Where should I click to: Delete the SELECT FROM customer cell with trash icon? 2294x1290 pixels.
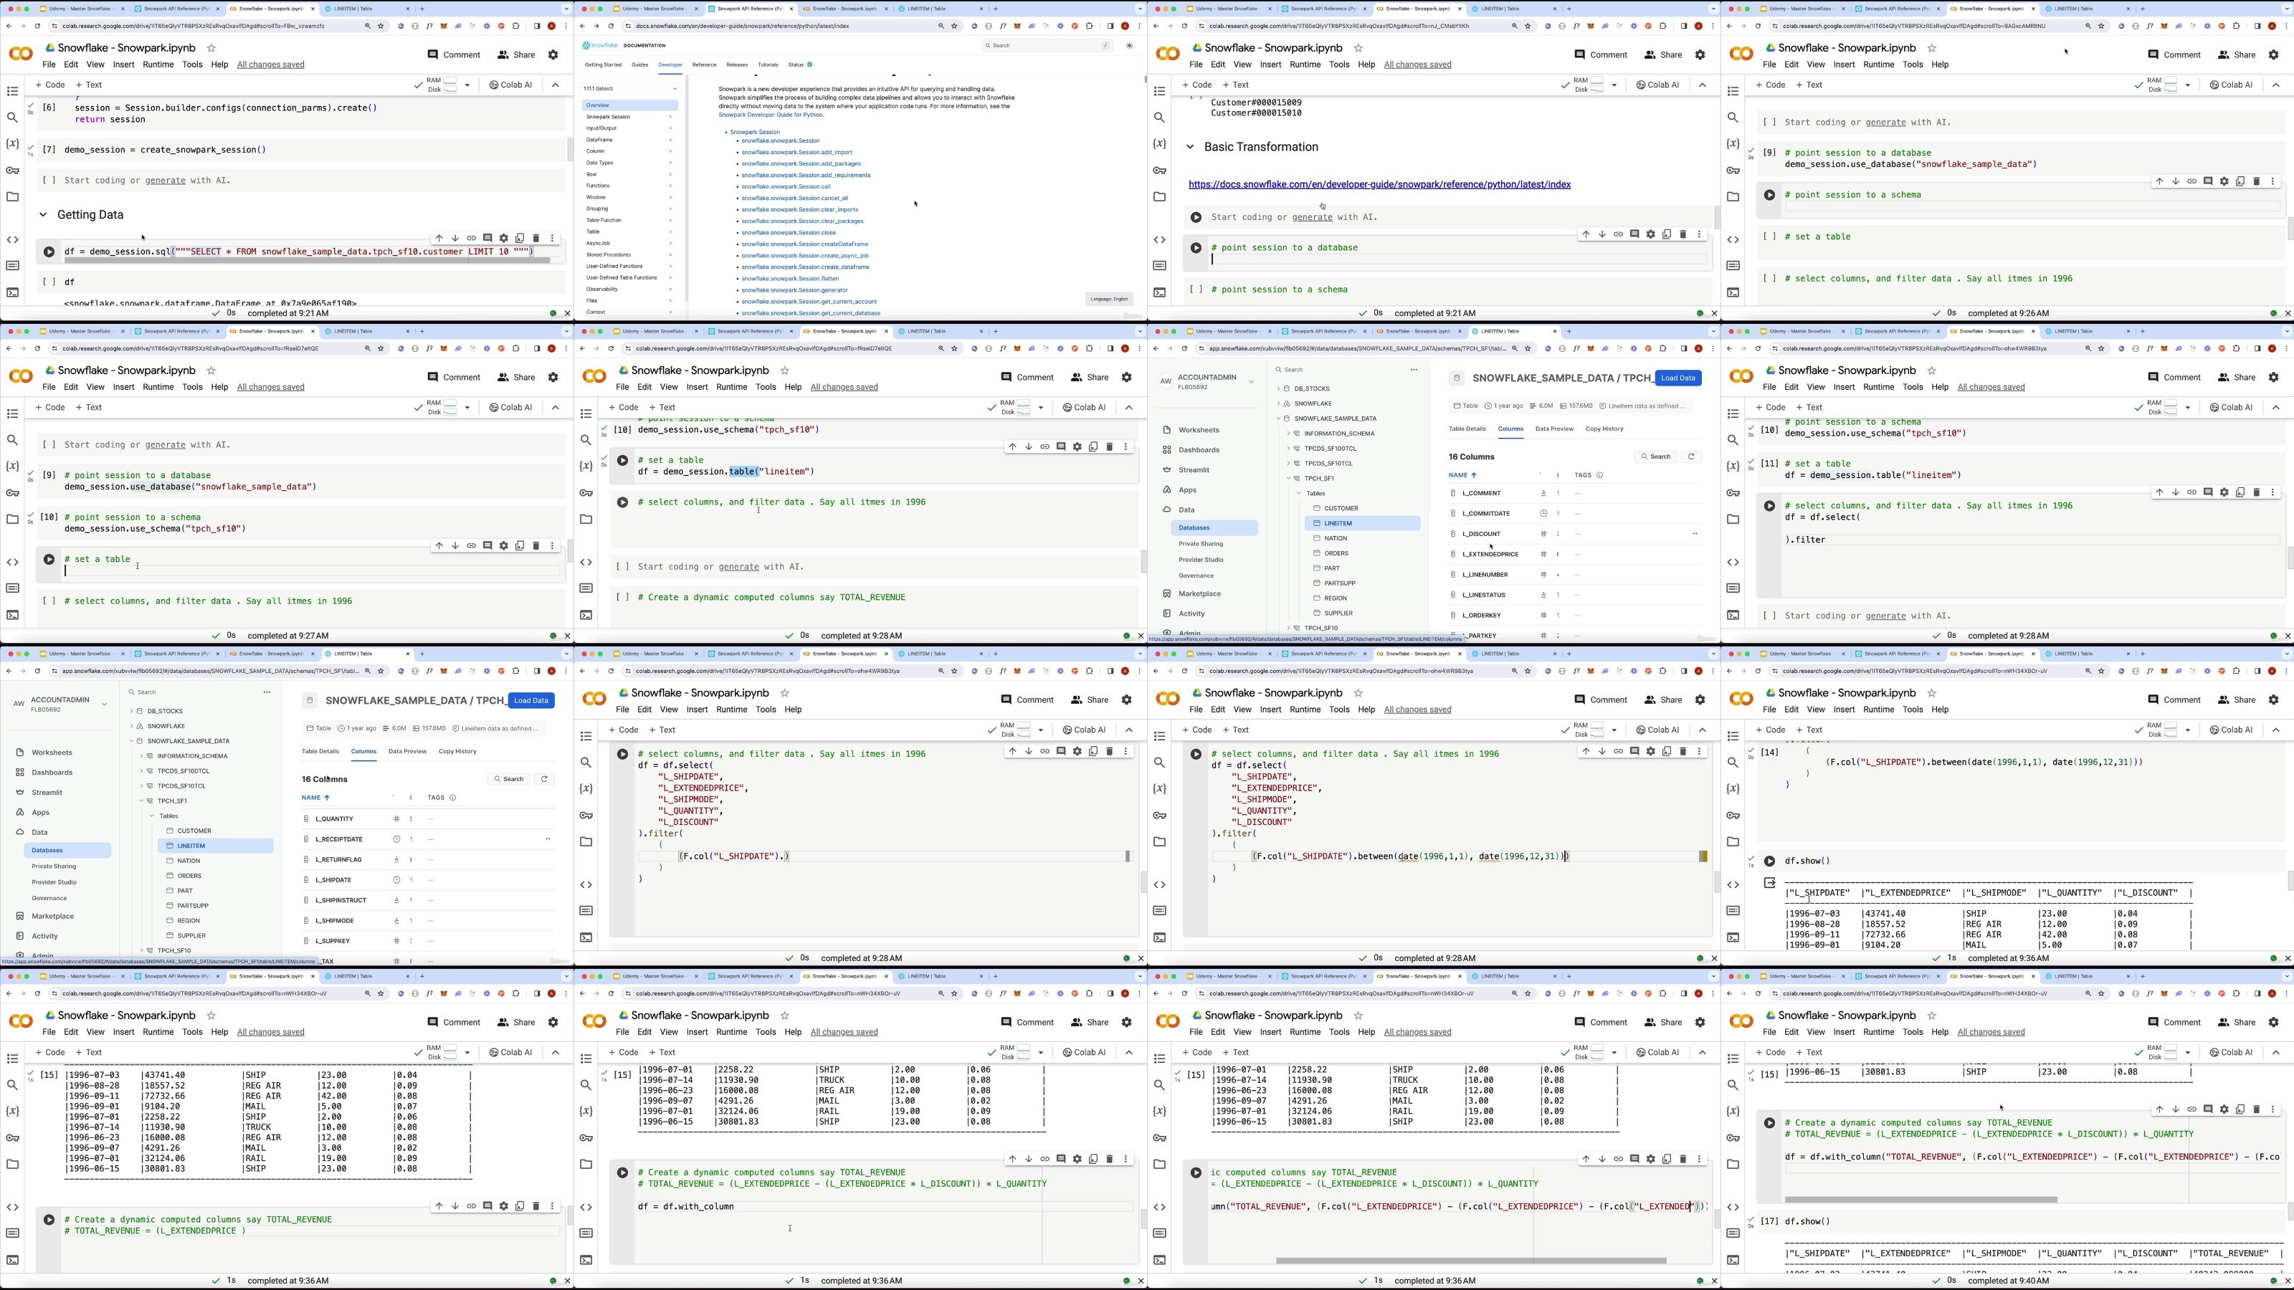(536, 239)
